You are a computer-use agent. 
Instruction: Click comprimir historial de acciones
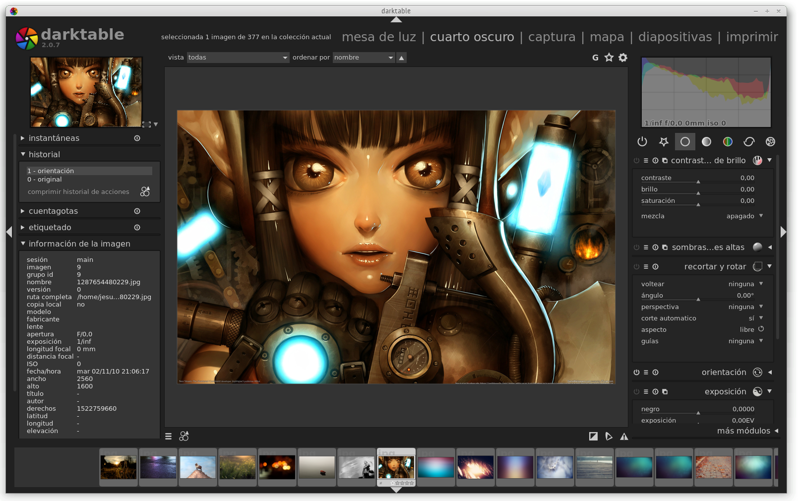pos(78,192)
